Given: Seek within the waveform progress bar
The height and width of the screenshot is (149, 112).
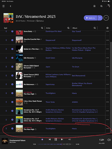Looking at the screenshot, I should point(56,144).
